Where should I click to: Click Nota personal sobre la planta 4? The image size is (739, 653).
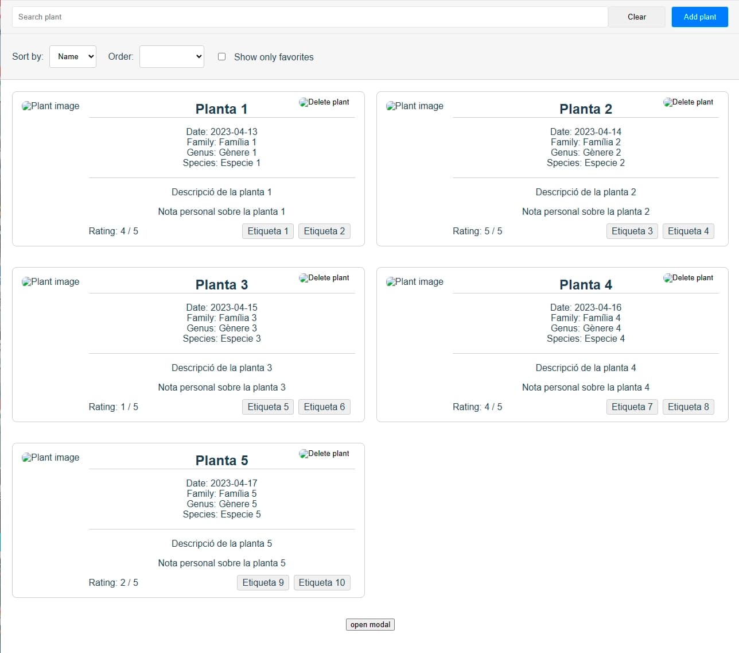tap(586, 387)
